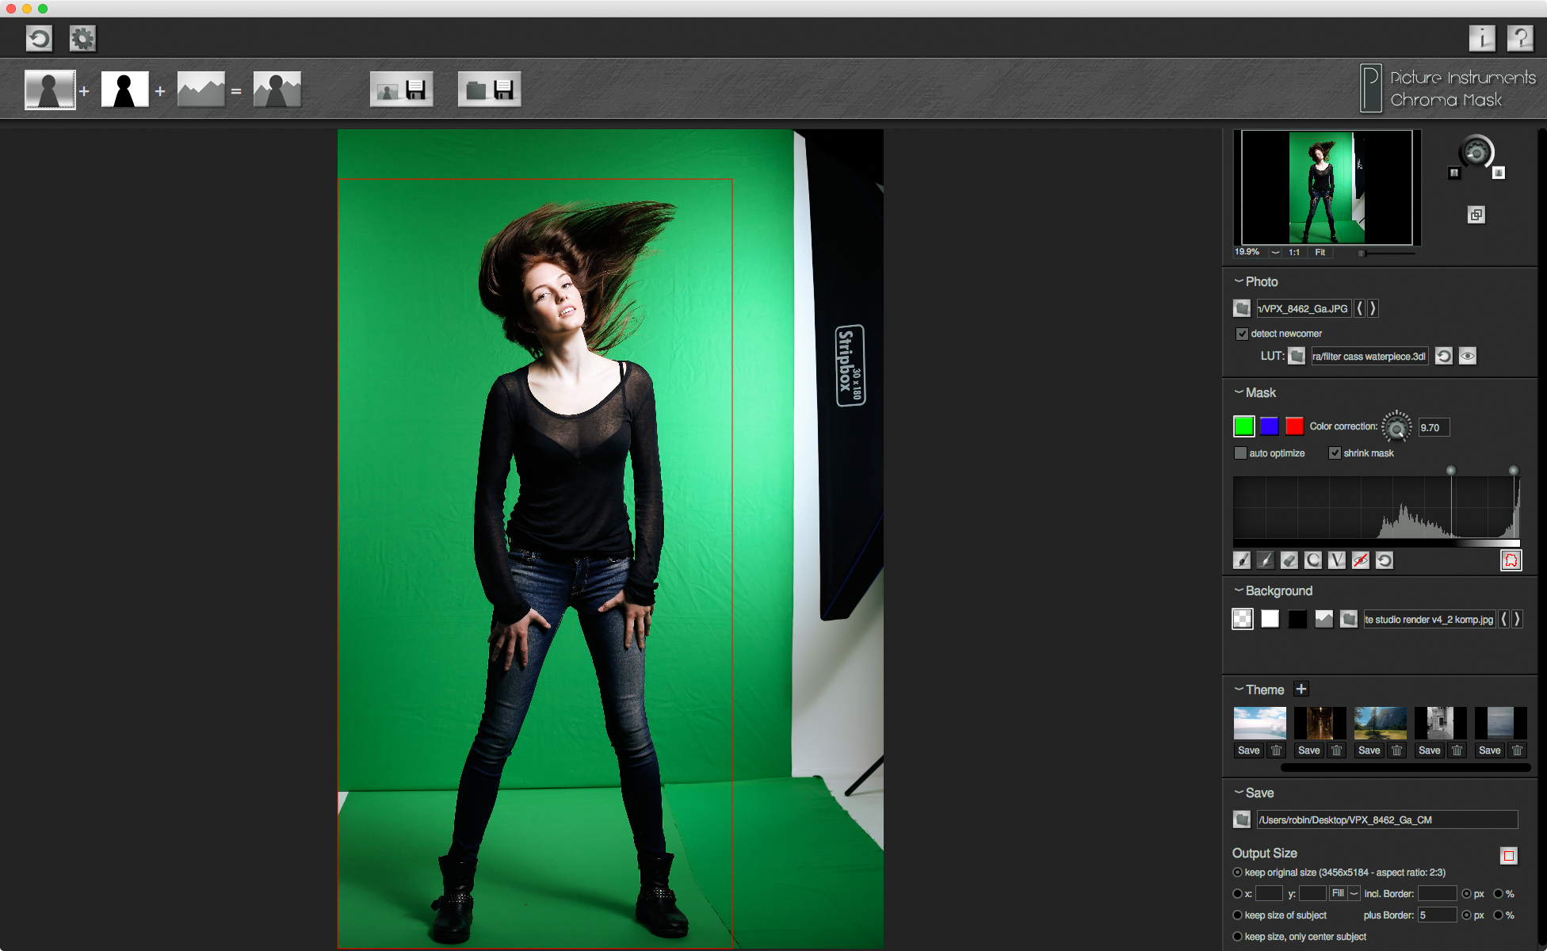Save the first theme preset
Image resolution: width=1547 pixels, height=951 pixels.
pos(1249,750)
